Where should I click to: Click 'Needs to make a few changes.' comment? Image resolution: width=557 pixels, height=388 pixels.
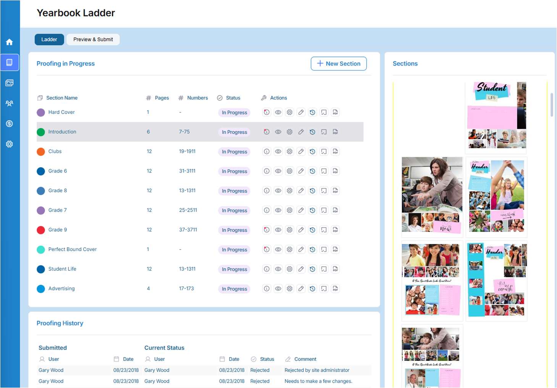point(318,381)
